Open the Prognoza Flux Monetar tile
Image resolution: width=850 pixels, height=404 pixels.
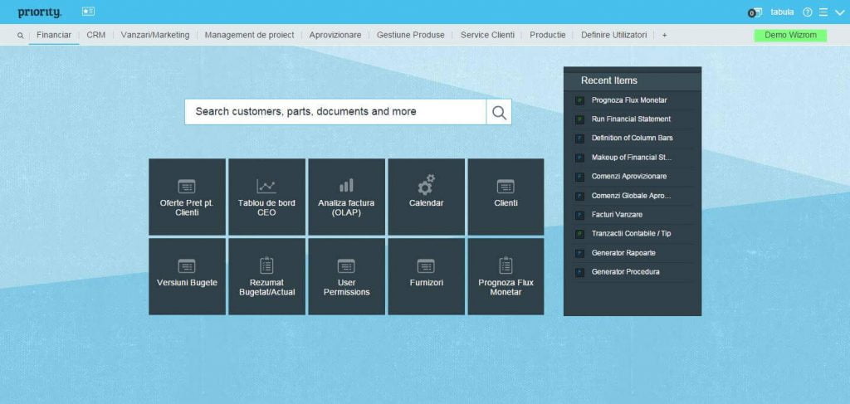[506, 277]
